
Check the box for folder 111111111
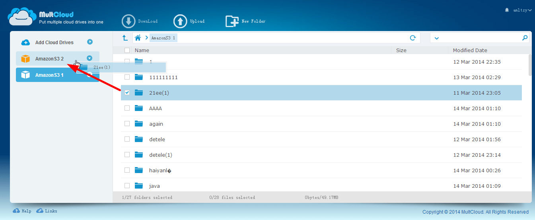[127, 77]
